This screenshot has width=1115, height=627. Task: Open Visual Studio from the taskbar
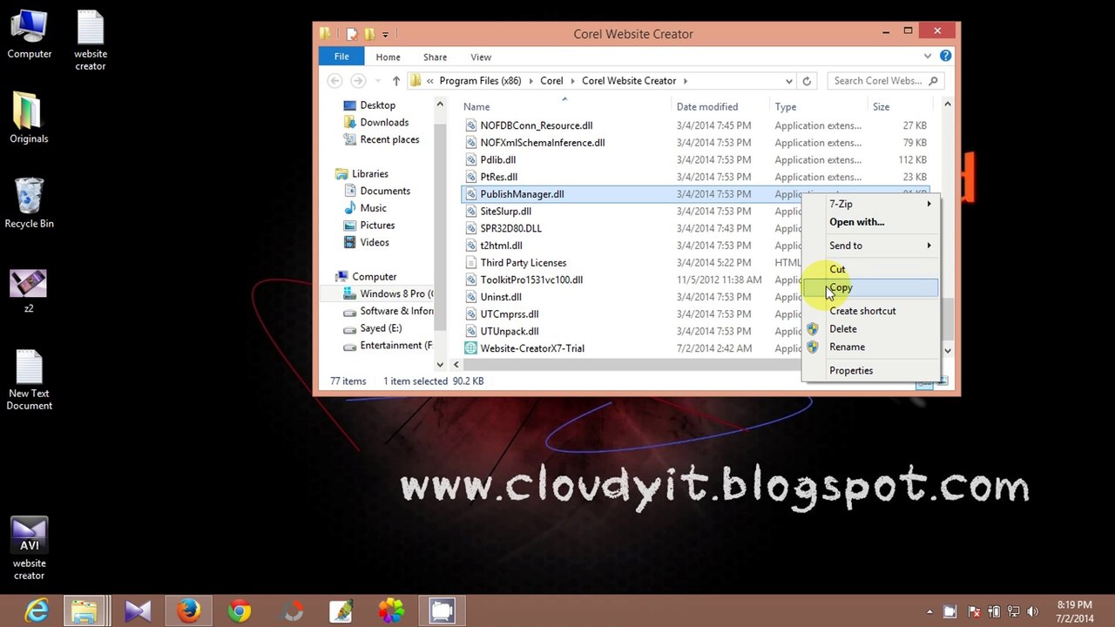[138, 611]
